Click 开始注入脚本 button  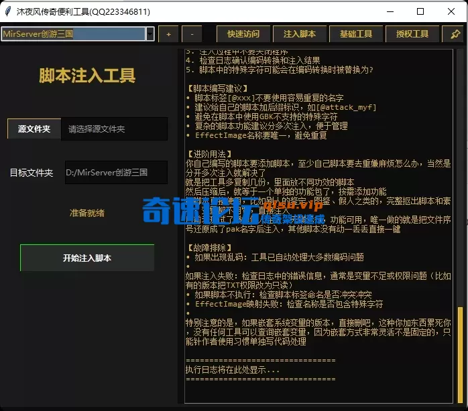87,258
